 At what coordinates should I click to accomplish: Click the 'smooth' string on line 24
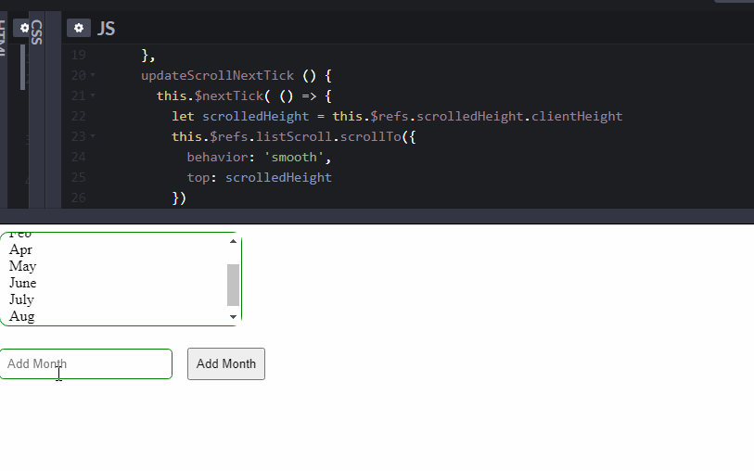294,158
